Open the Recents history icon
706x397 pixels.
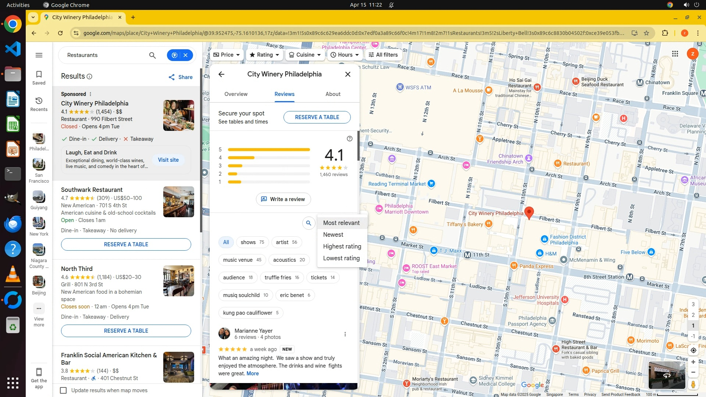point(39,104)
